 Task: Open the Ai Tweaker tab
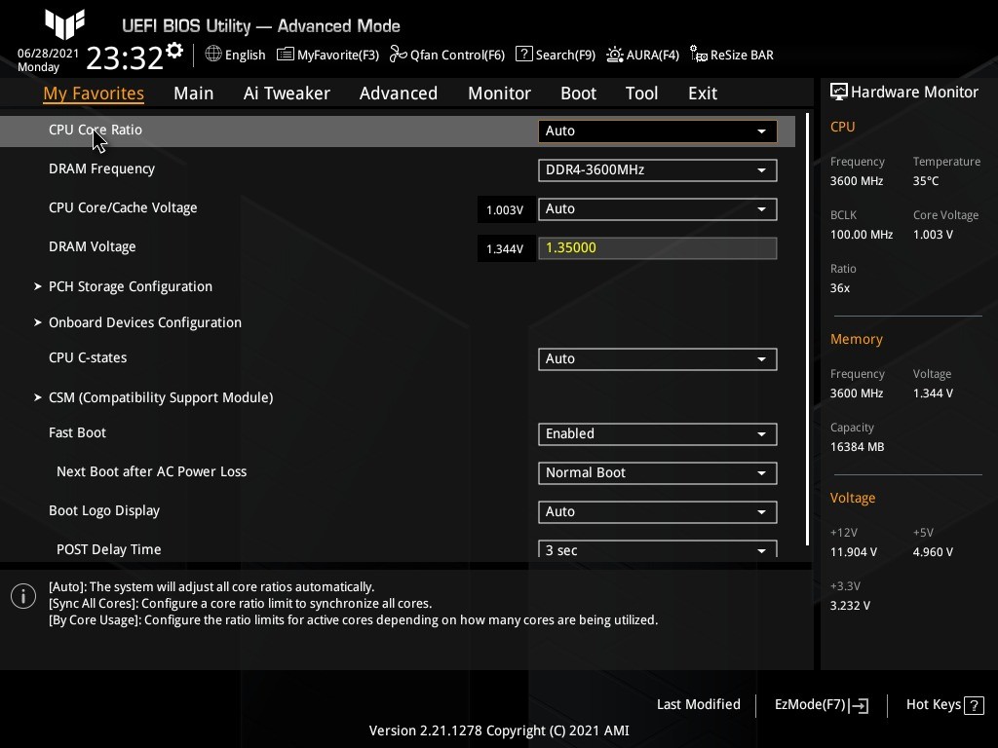[287, 93]
